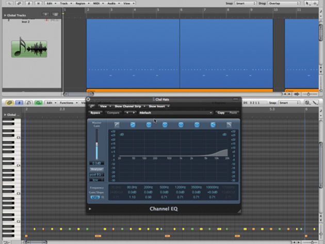Toggle the Q-couple button in Channel EQ

[x=95, y=197]
